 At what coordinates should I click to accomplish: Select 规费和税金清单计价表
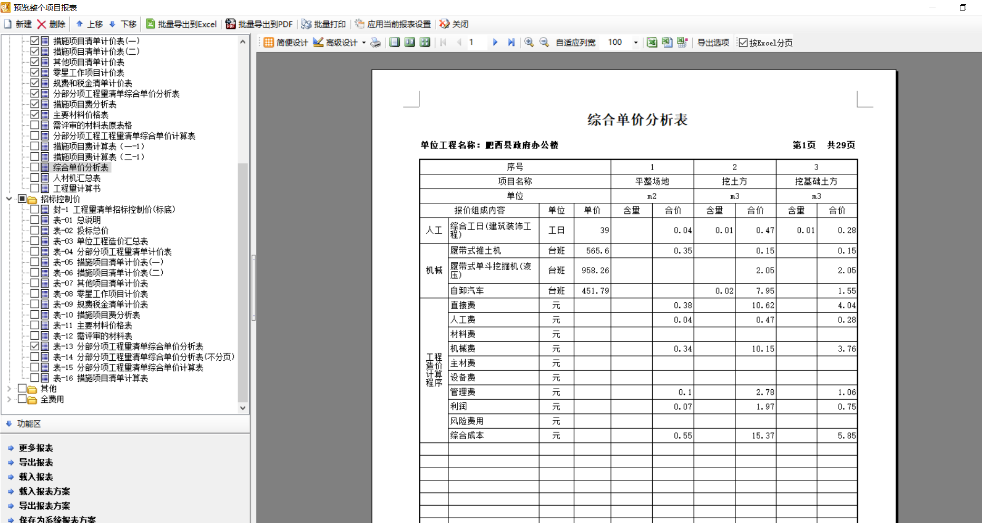point(93,83)
